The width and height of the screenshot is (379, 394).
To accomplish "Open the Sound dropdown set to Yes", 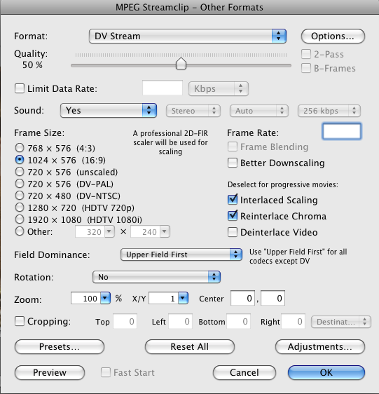I will (x=109, y=110).
